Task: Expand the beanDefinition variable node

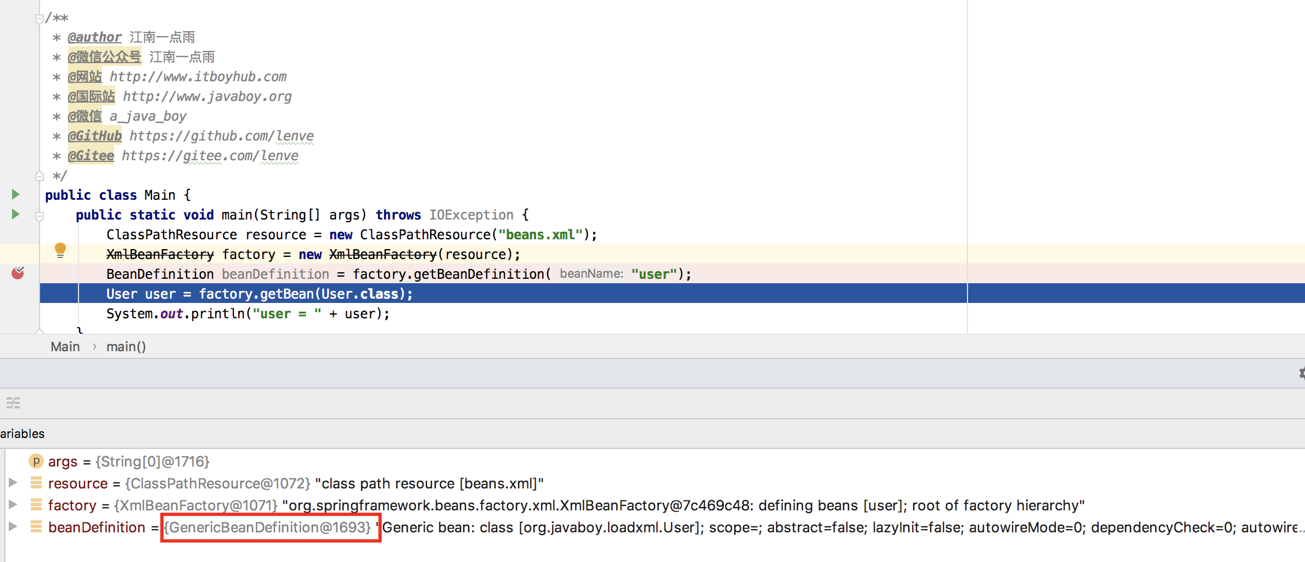Action: (x=13, y=526)
